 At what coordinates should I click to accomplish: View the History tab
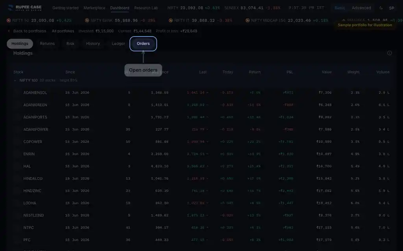point(93,44)
